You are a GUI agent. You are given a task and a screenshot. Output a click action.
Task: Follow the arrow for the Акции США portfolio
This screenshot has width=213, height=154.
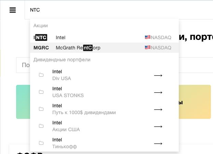[158, 126]
